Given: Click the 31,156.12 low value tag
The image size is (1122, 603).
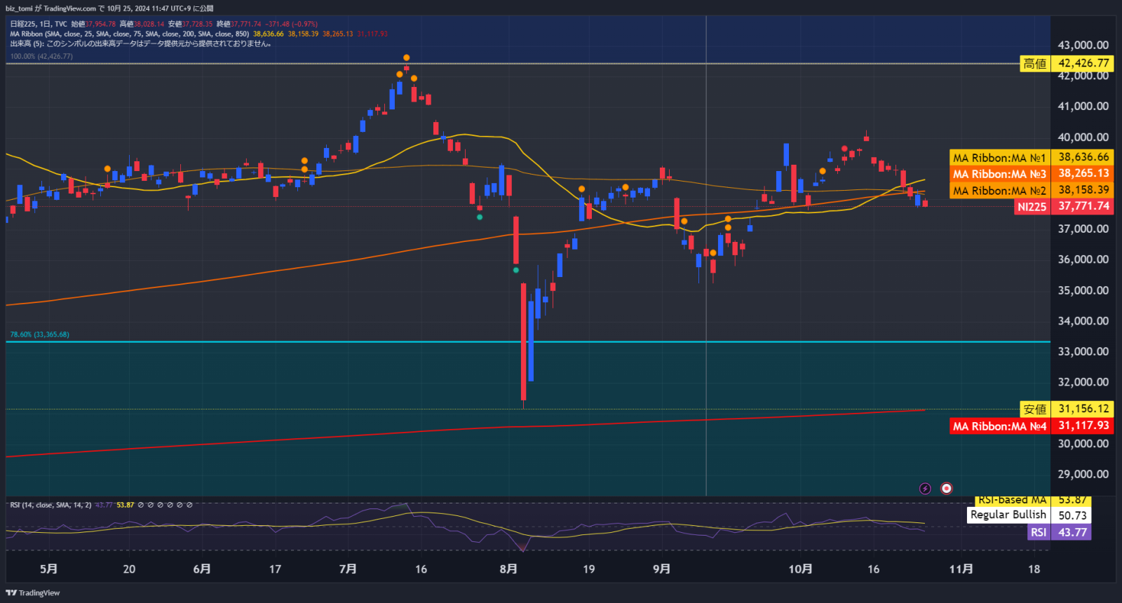Looking at the screenshot, I should click(x=1083, y=409).
